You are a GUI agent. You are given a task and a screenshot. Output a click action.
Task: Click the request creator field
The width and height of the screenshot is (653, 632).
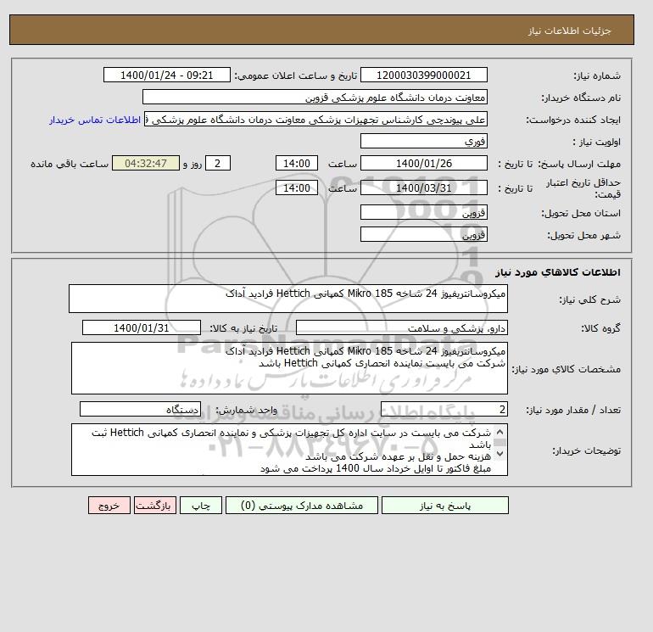tap(315, 119)
